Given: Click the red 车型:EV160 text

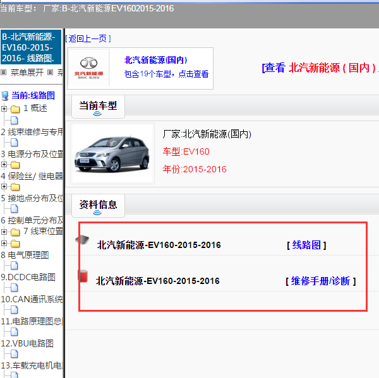Looking at the screenshot, I should (x=186, y=151).
